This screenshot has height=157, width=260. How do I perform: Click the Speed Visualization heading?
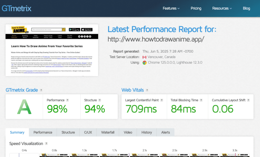(x=26, y=144)
